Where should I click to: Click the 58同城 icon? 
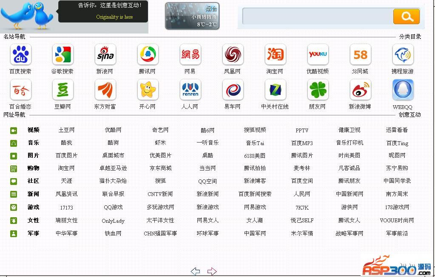[360, 55]
